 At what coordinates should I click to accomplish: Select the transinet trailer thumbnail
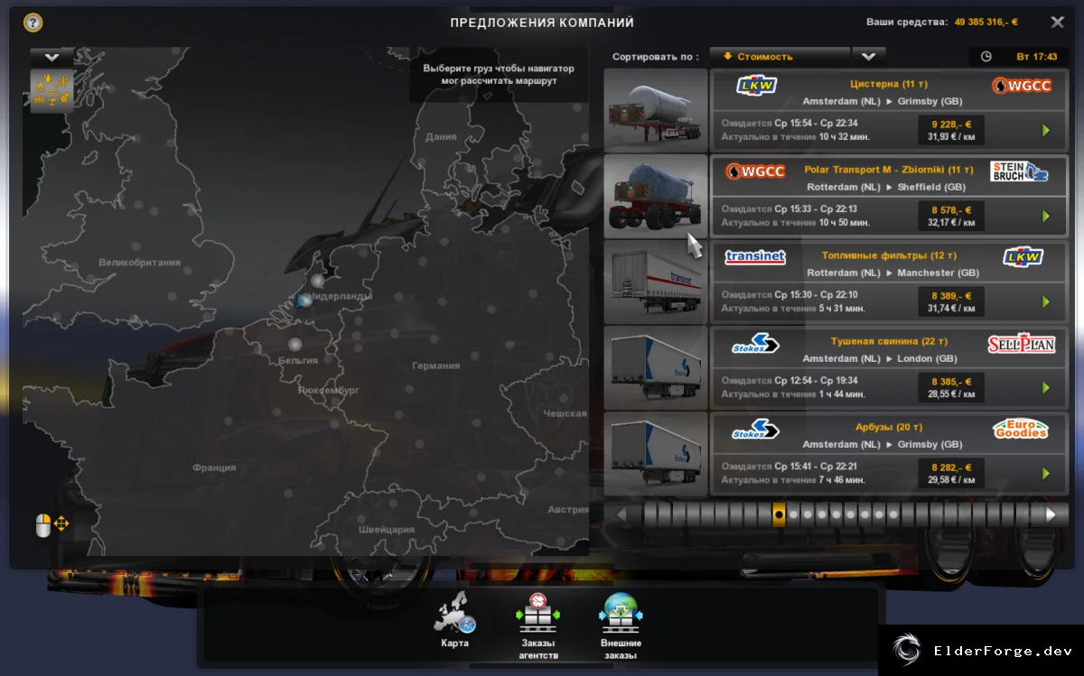click(655, 282)
